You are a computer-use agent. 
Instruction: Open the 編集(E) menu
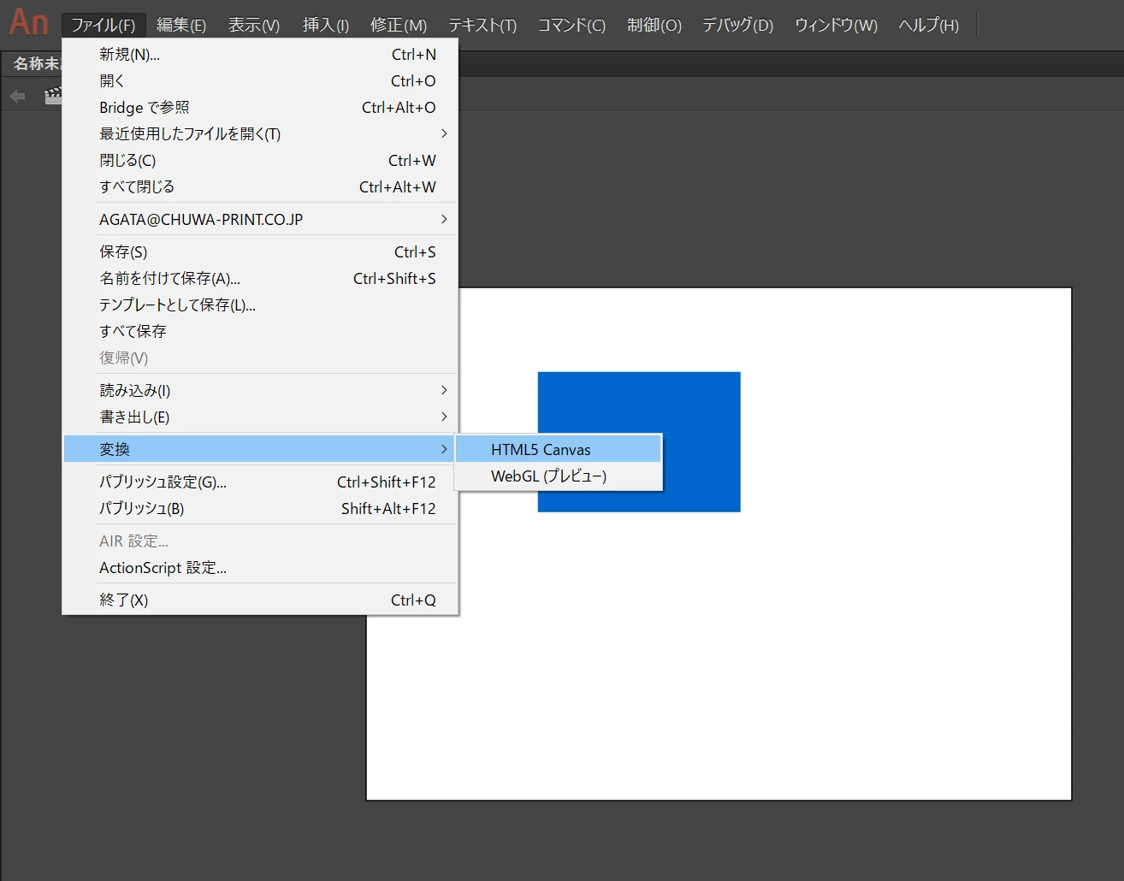coord(181,25)
